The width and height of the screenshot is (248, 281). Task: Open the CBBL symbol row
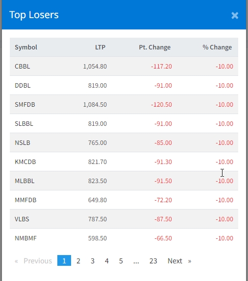coord(124,66)
